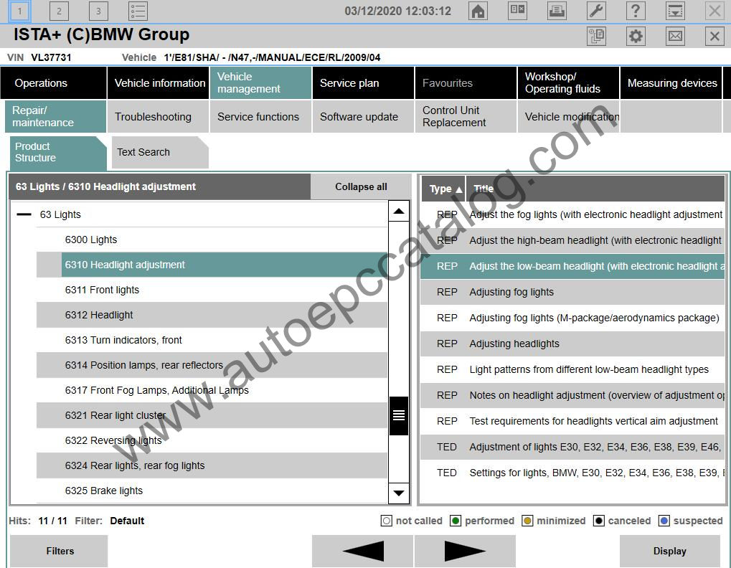Select 'Adjust the fog lights' REP row

pos(572,215)
